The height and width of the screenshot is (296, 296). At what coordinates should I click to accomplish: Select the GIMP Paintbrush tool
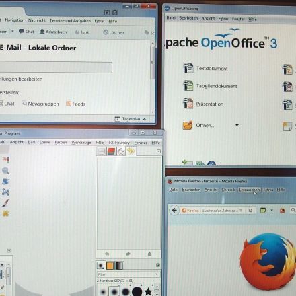tap(5, 202)
